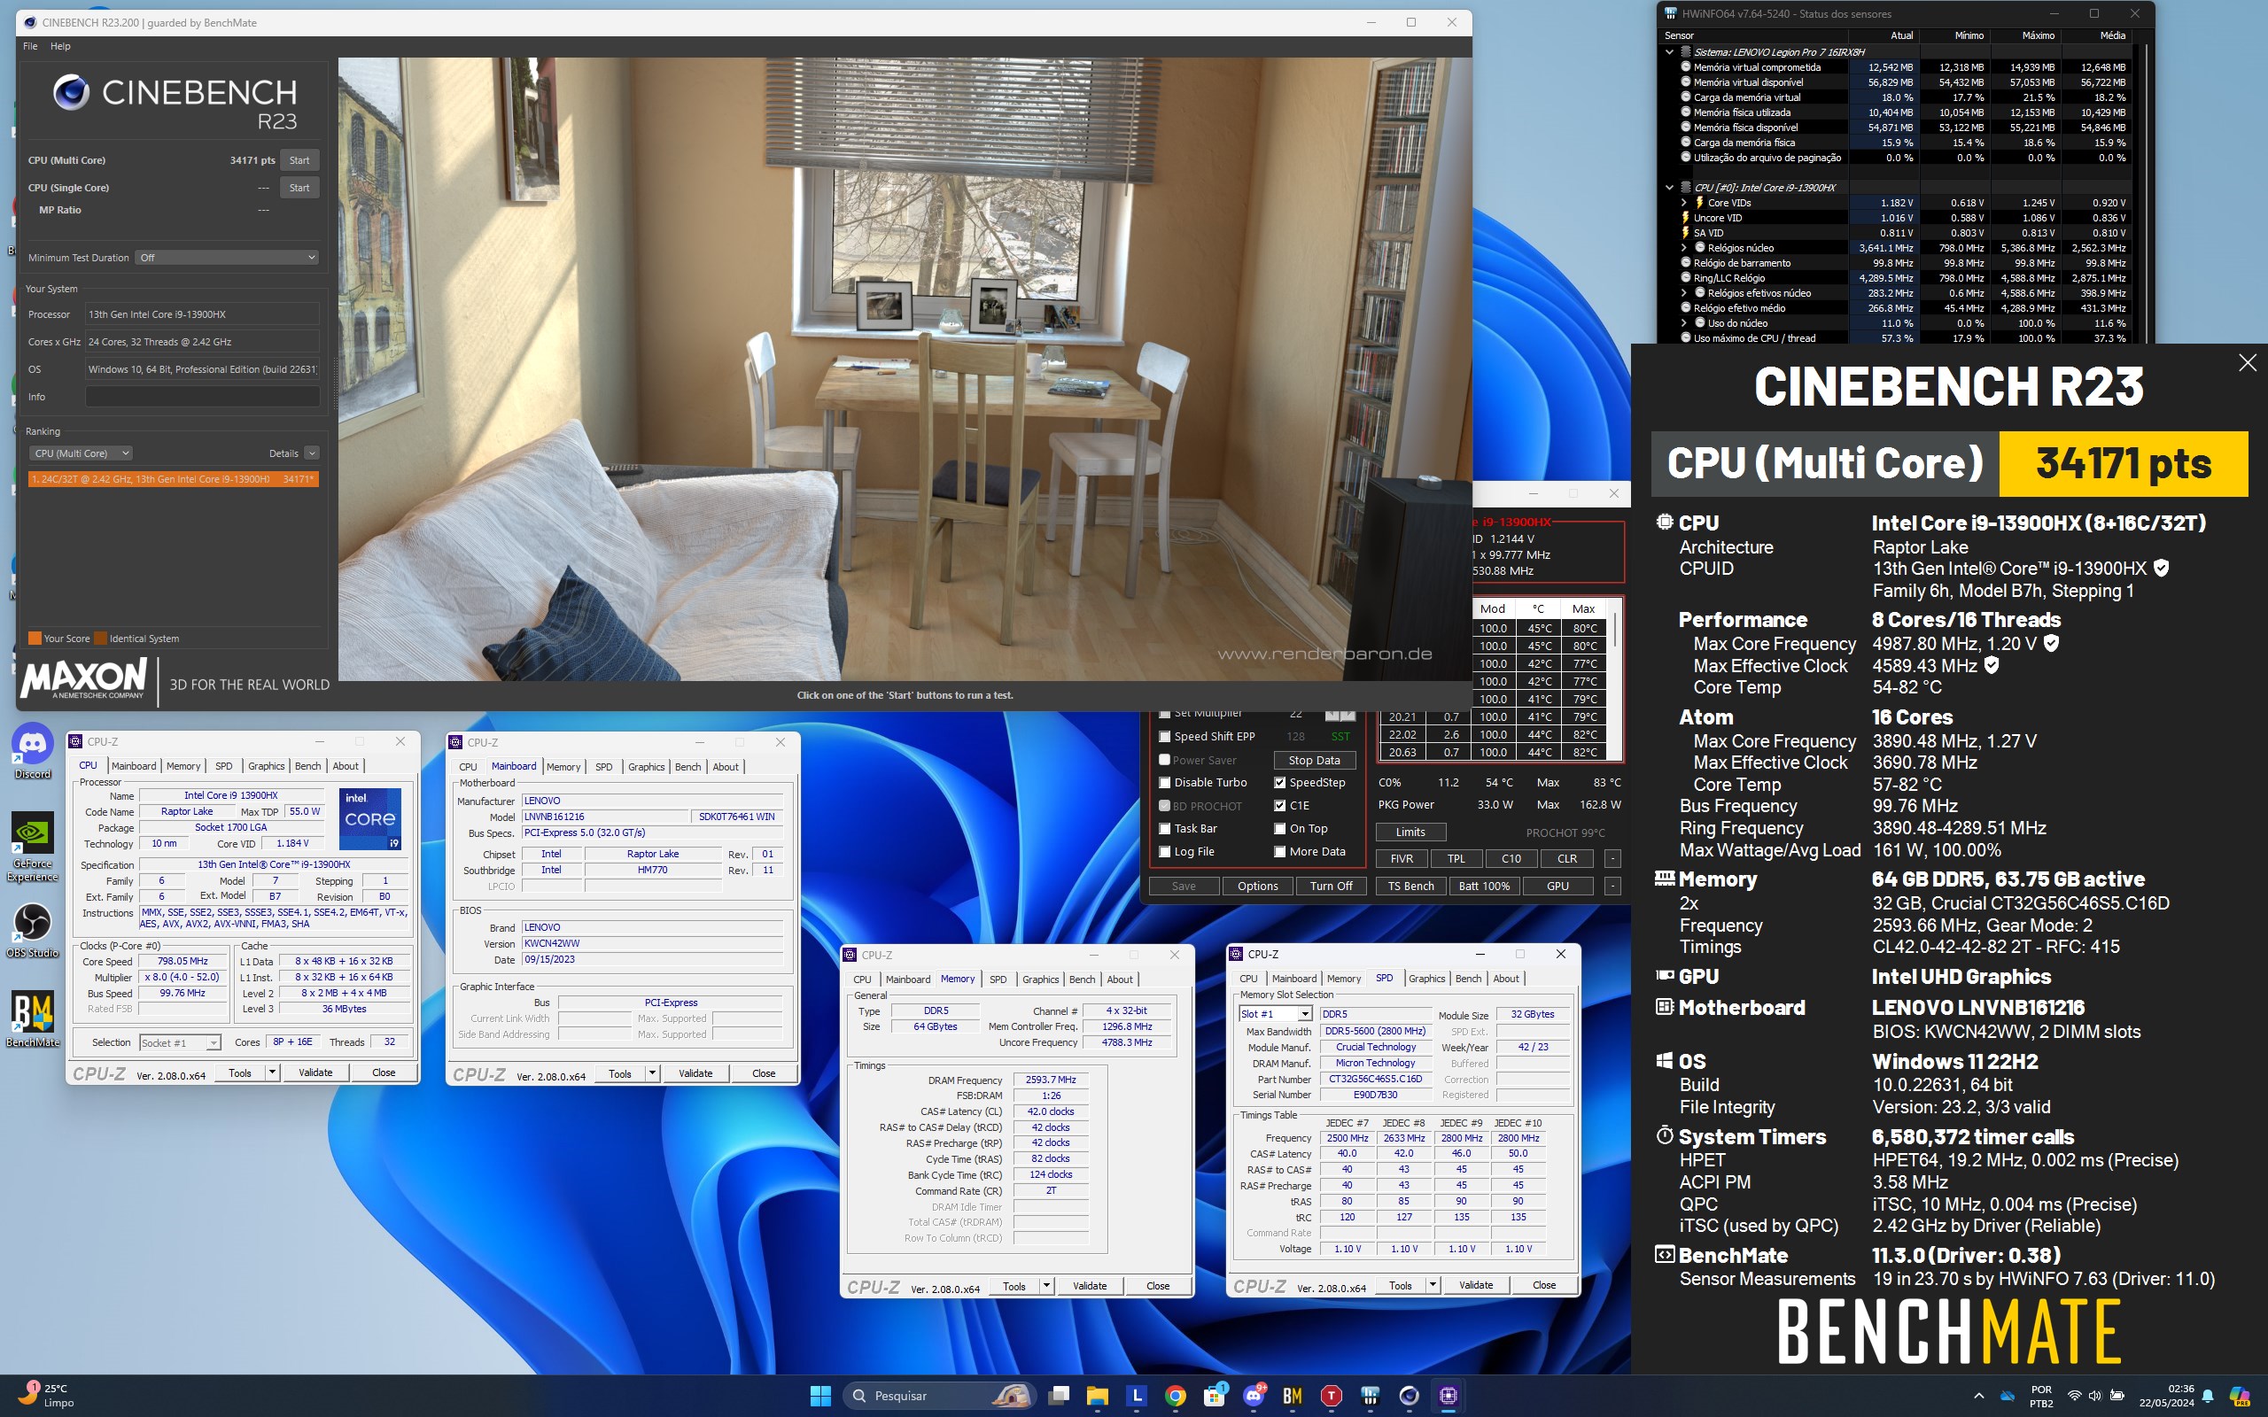This screenshot has width=2268, height=1417.
Task: Click Turn Off in ThrottleStop
Action: (1331, 887)
